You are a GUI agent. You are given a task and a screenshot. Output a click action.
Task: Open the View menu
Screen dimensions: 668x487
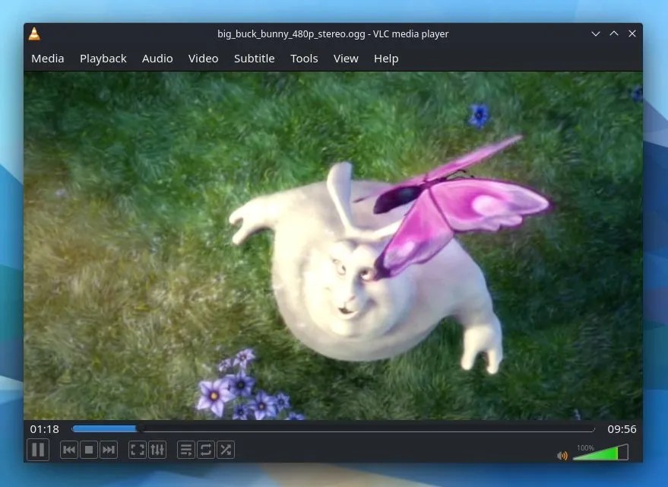(x=346, y=59)
